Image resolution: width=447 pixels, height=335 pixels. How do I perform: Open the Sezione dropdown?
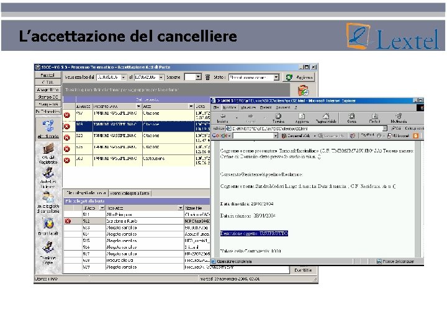[199, 77]
